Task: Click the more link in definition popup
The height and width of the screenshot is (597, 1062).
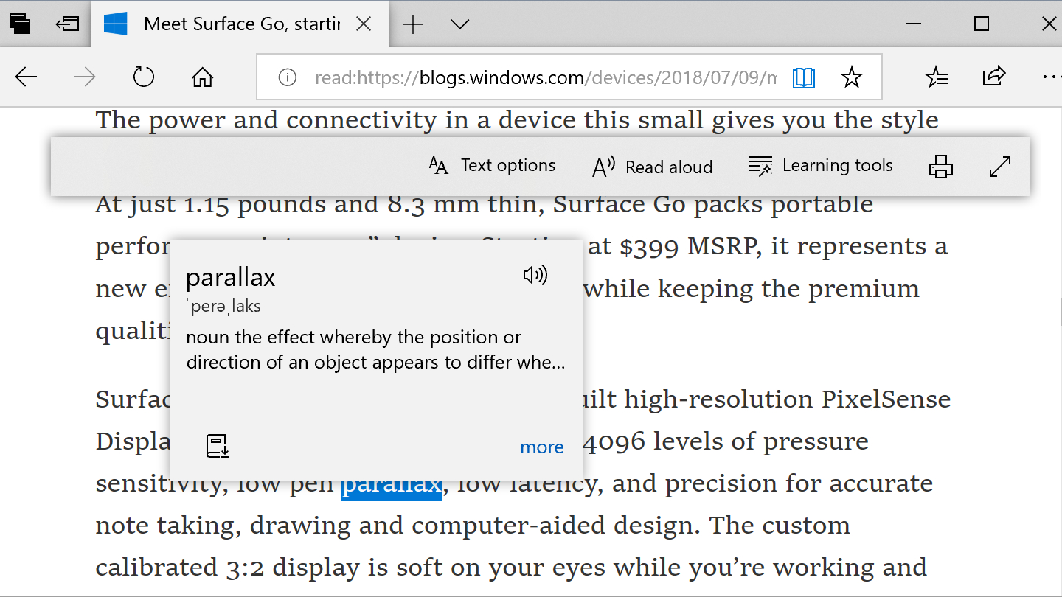Action: coord(542,447)
